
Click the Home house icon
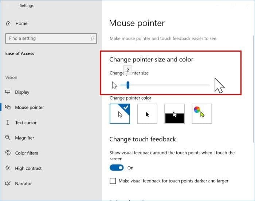pos(8,23)
